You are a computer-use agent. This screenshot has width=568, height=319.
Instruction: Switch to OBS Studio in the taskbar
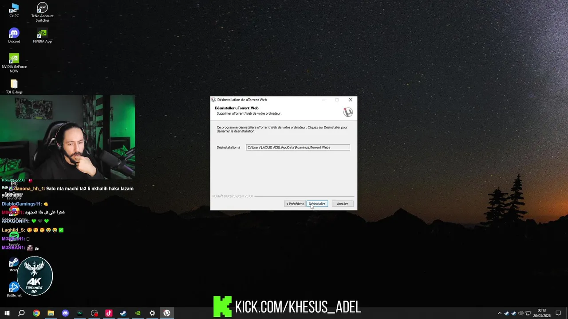pos(94,313)
